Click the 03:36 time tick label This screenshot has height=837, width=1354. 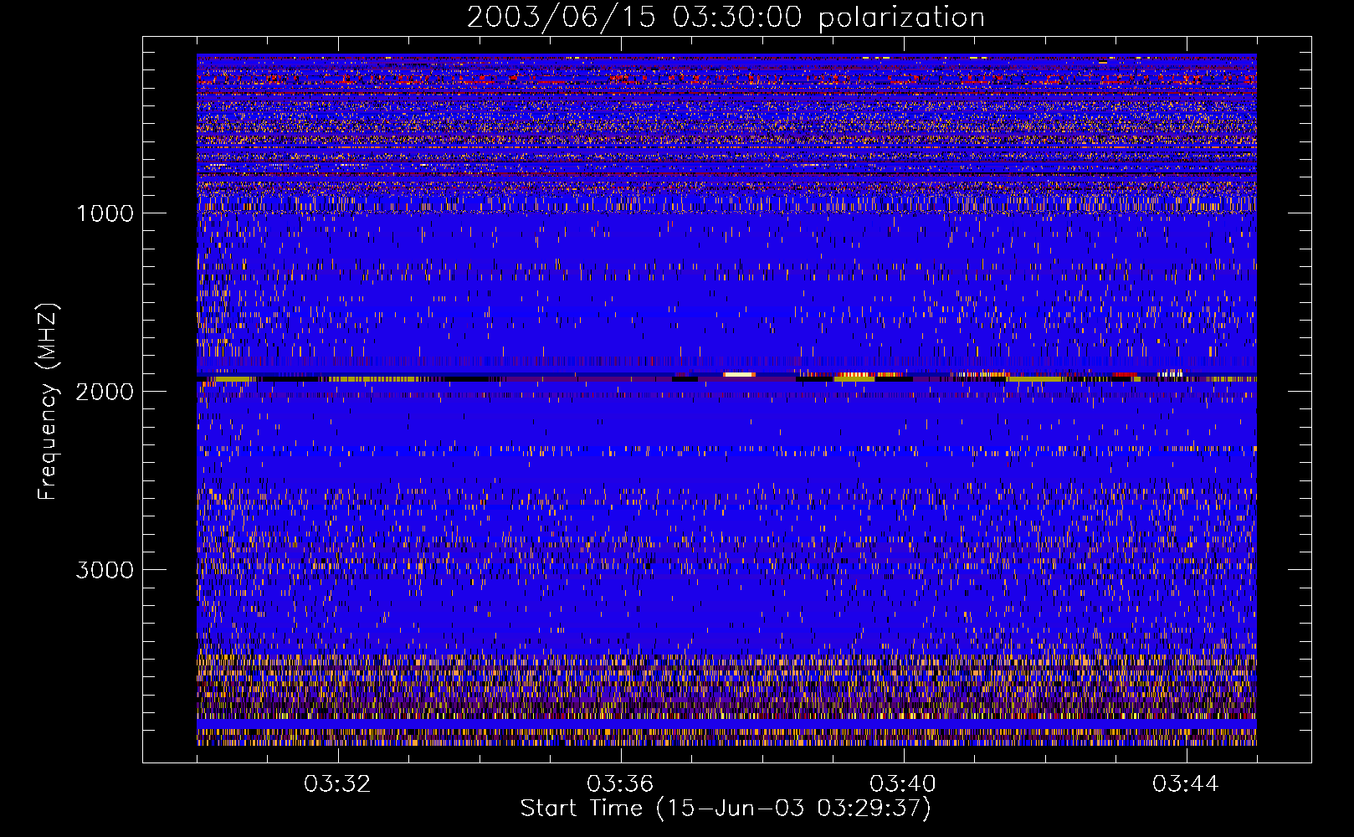620,784
